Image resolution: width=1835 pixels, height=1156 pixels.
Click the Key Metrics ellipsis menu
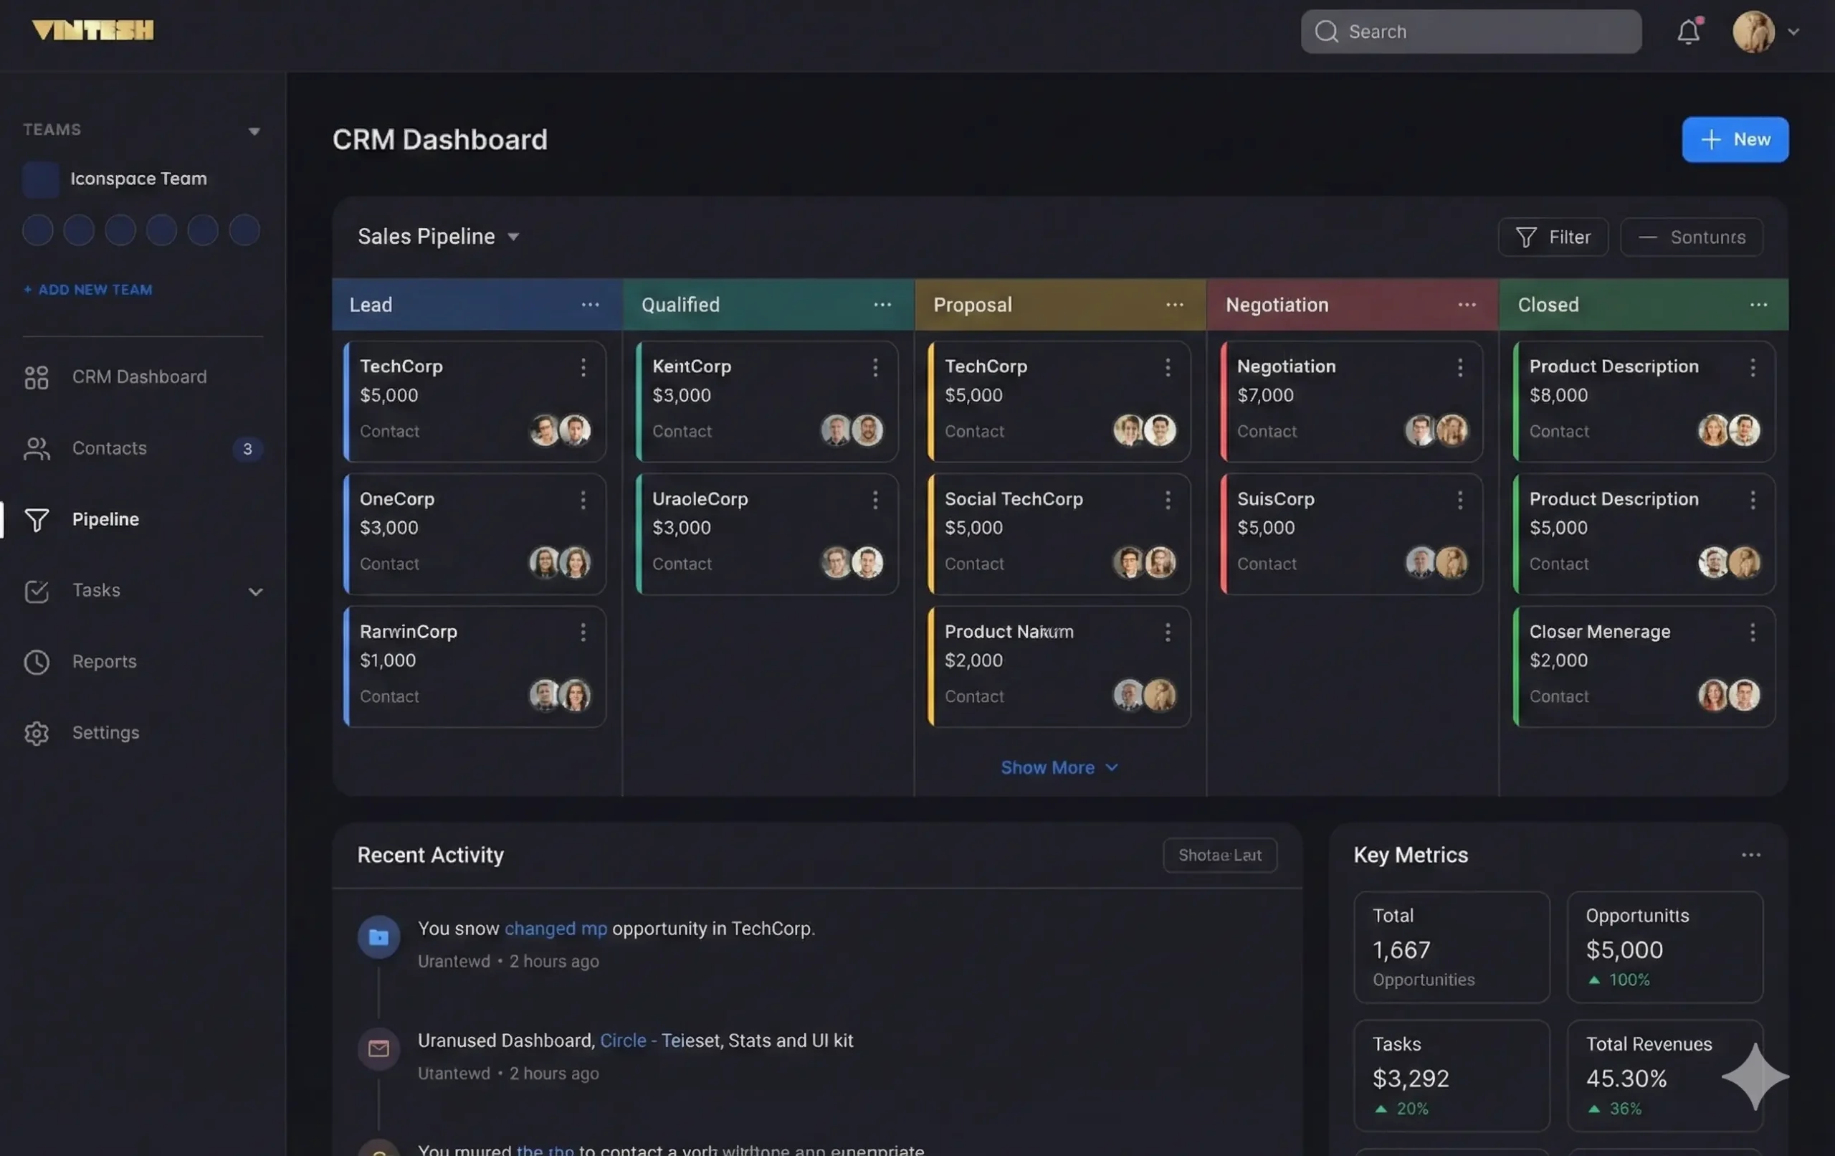pyautogui.click(x=1750, y=855)
